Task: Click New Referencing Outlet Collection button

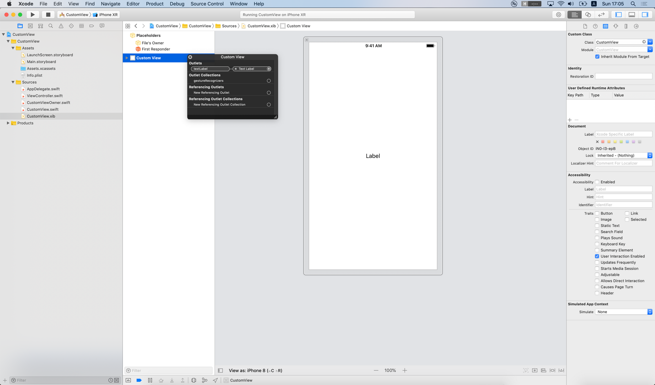Action: click(269, 104)
